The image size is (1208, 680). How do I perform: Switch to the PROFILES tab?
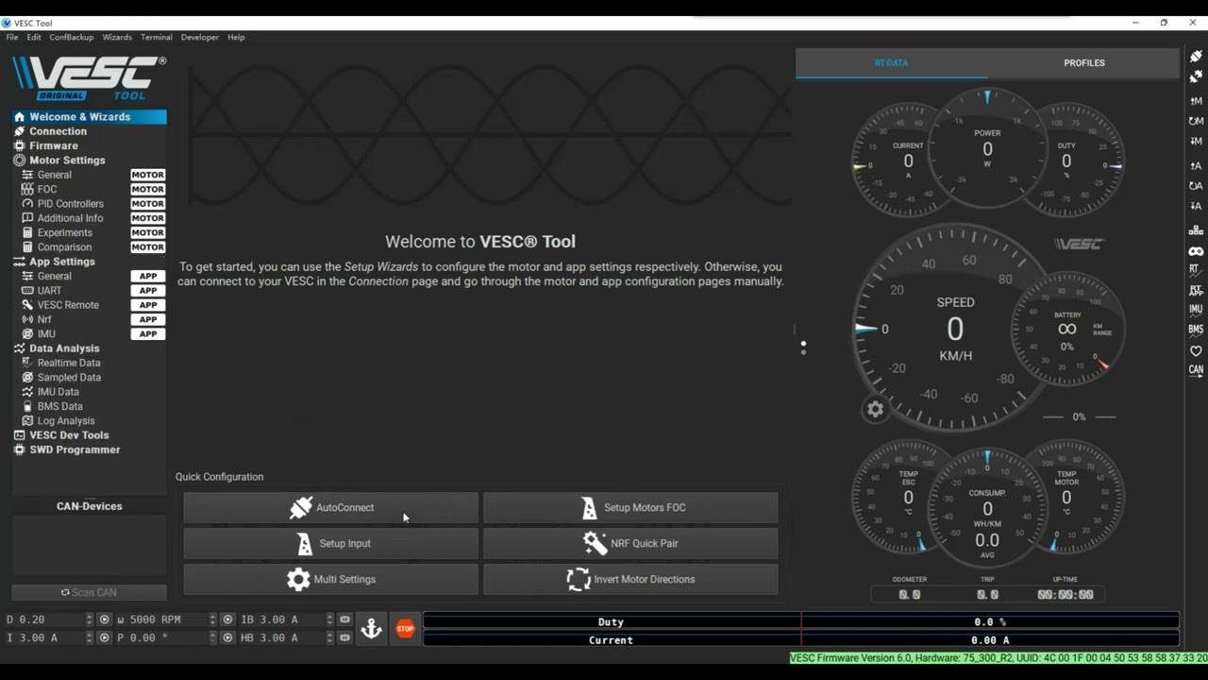(1084, 63)
